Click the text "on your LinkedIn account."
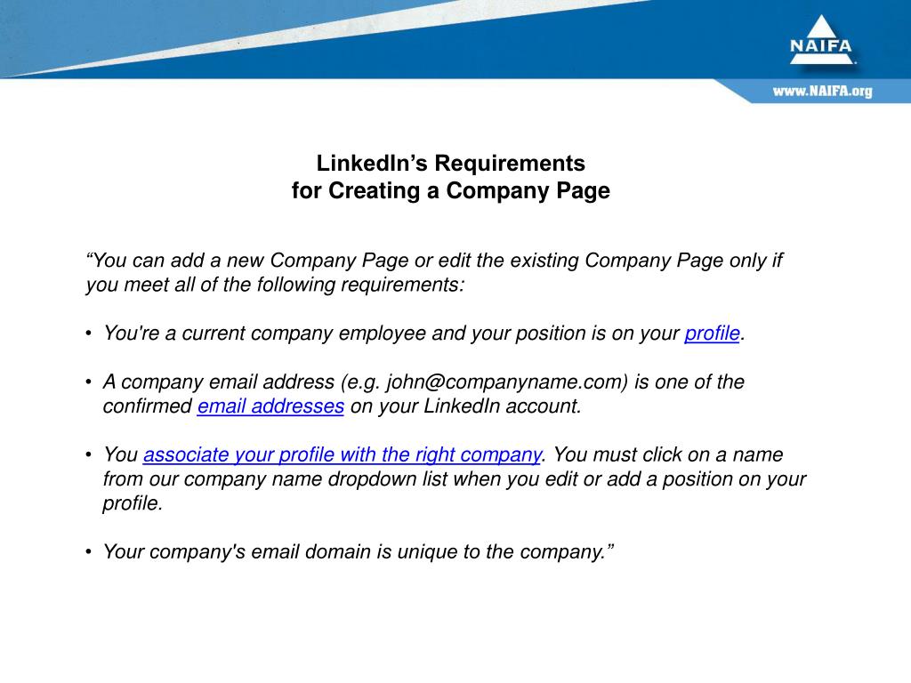This screenshot has width=911, height=683. [465, 407]
